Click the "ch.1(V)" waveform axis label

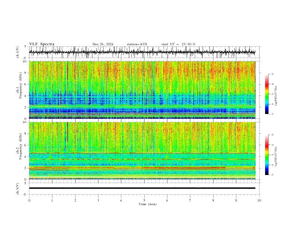pyautogui.click(x=17, y=52)
